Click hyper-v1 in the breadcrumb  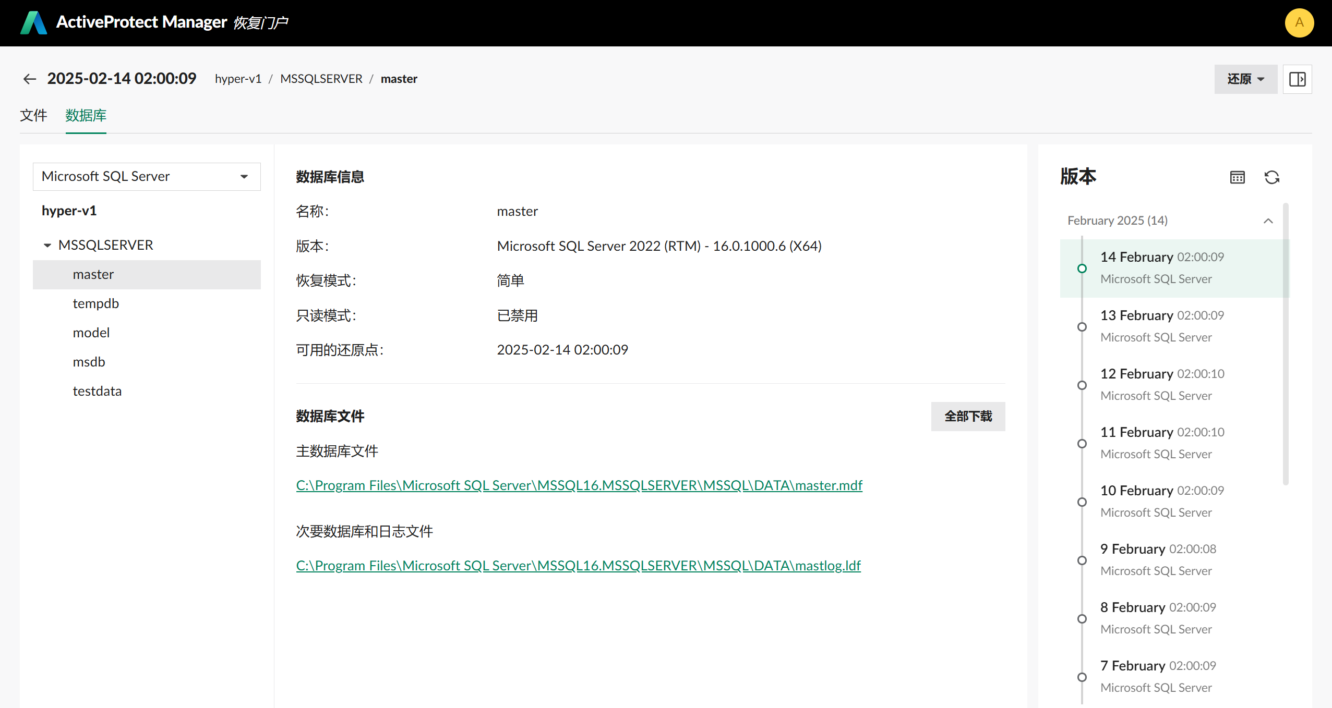[x=238, y=79]
